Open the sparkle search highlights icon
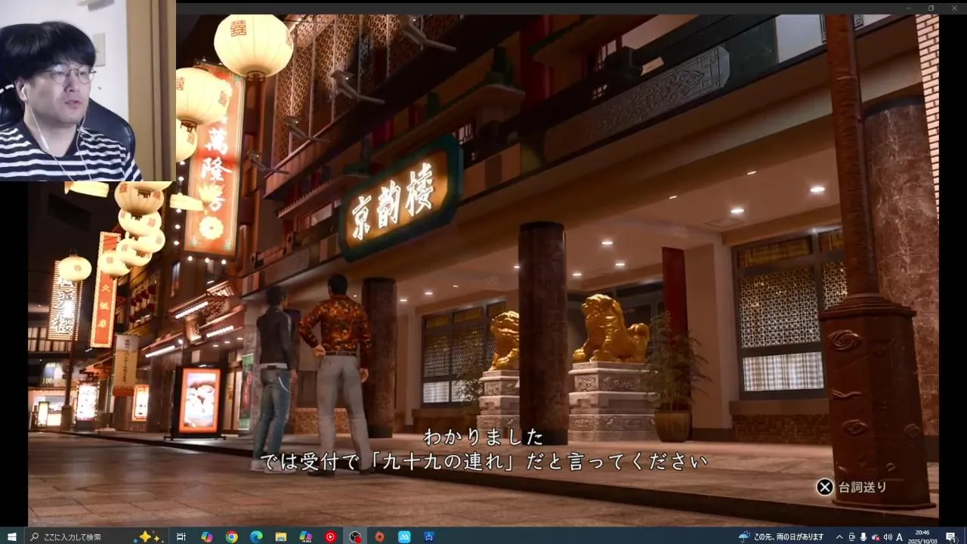The height and width of the screenshot is (544, 967). [147, 536]
